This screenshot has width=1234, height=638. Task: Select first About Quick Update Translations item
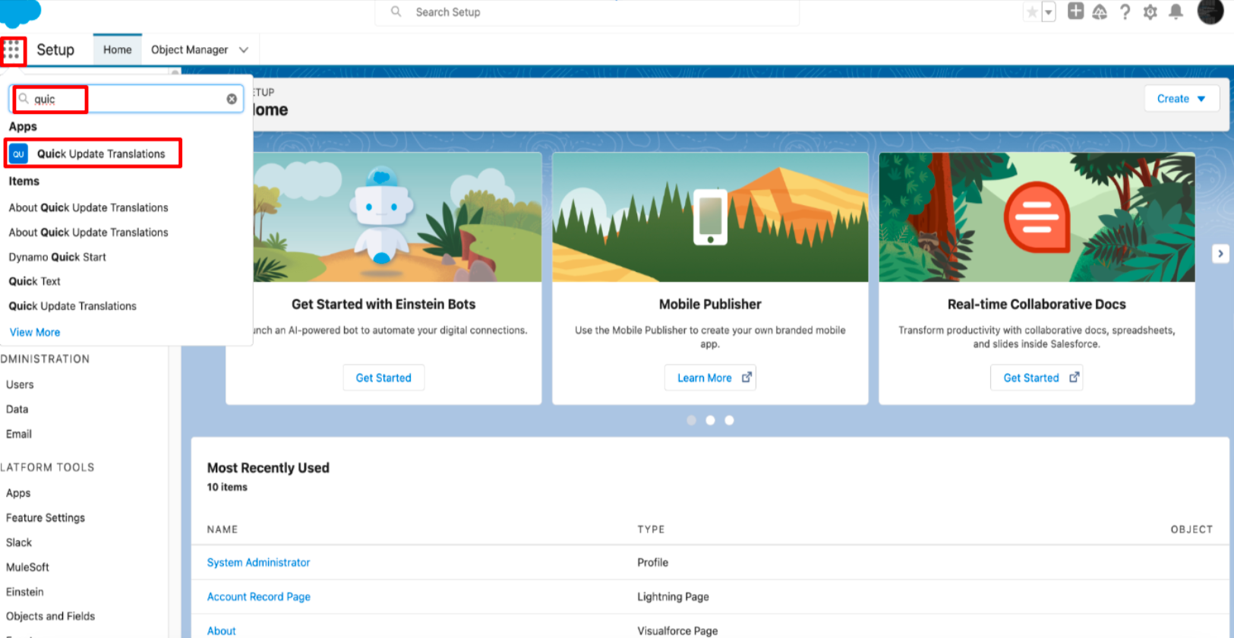(88, 207)
